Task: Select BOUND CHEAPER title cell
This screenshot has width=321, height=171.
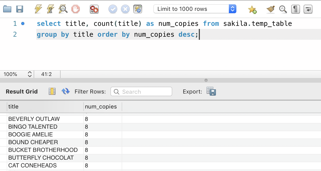Action: tap(45, 142)
